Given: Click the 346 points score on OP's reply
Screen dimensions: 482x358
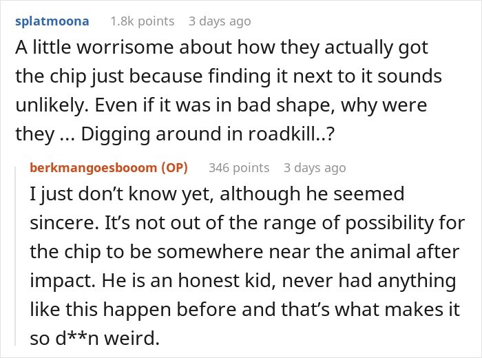Looking at the screenshot, I should pyautogui.click(x=239, y=168).
